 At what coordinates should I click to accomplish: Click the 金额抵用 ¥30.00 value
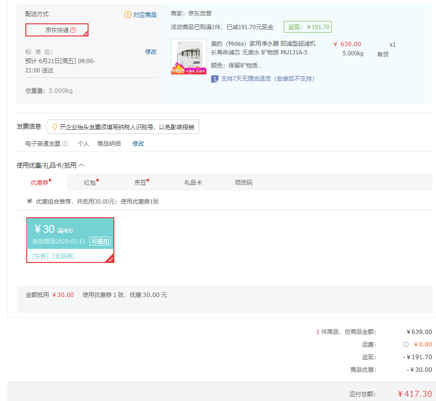[x=63, y=295]
